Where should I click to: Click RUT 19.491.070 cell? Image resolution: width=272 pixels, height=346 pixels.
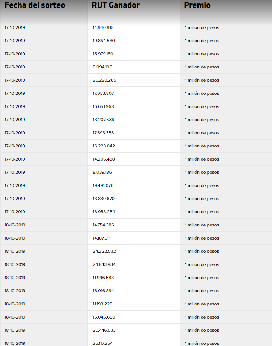[103, 185]
